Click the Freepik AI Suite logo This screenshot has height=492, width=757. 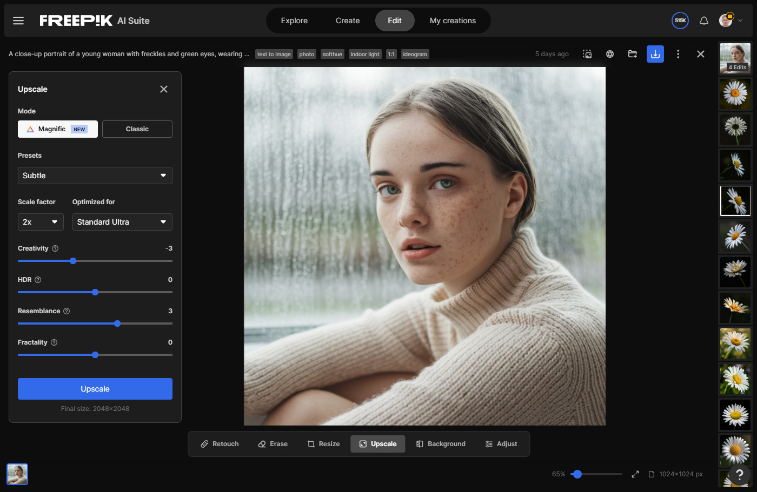click(x=95, y=21)
